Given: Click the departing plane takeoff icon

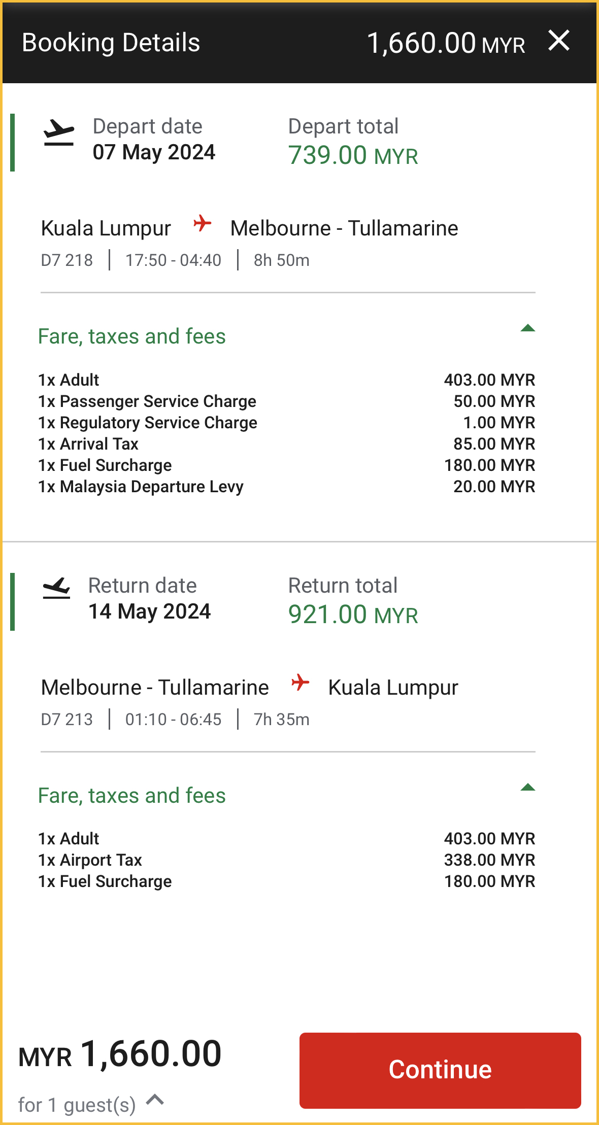Looking at the screenshot, I should [x=59, y=133].
